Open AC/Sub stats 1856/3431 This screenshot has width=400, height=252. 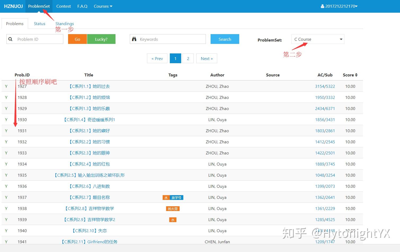click(x=325, y=120)
